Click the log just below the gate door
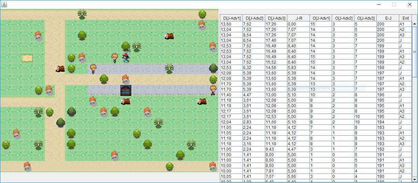418x183 pixels. coord(125,101)
